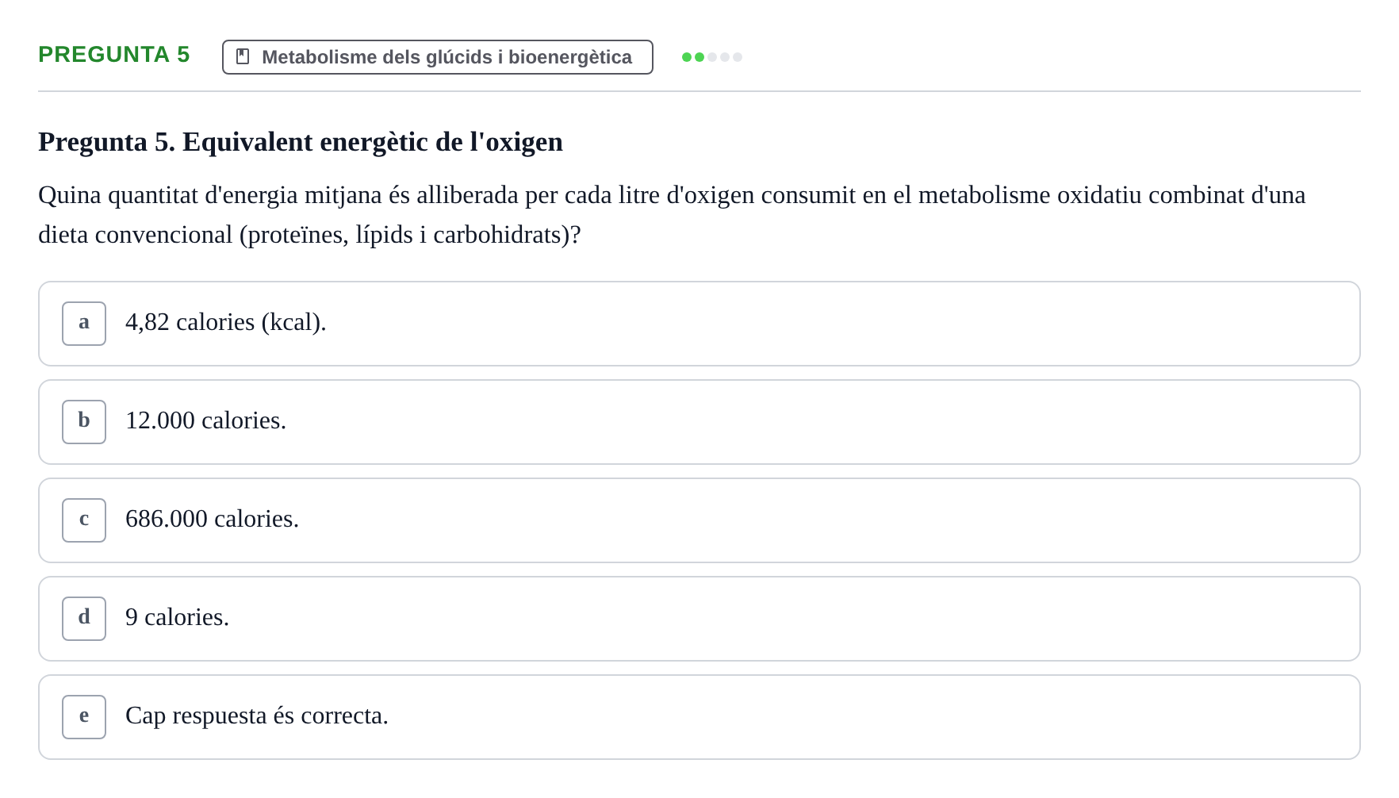Open the Metabolisme dels glúcids i bioenergètica tag
The image size is (1399, 798).
[x=438, y=57]
